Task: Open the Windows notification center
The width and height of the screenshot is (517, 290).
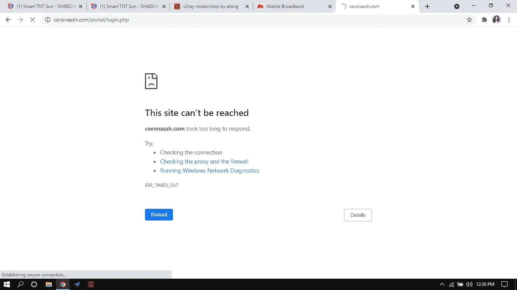Action: (505, 284)
